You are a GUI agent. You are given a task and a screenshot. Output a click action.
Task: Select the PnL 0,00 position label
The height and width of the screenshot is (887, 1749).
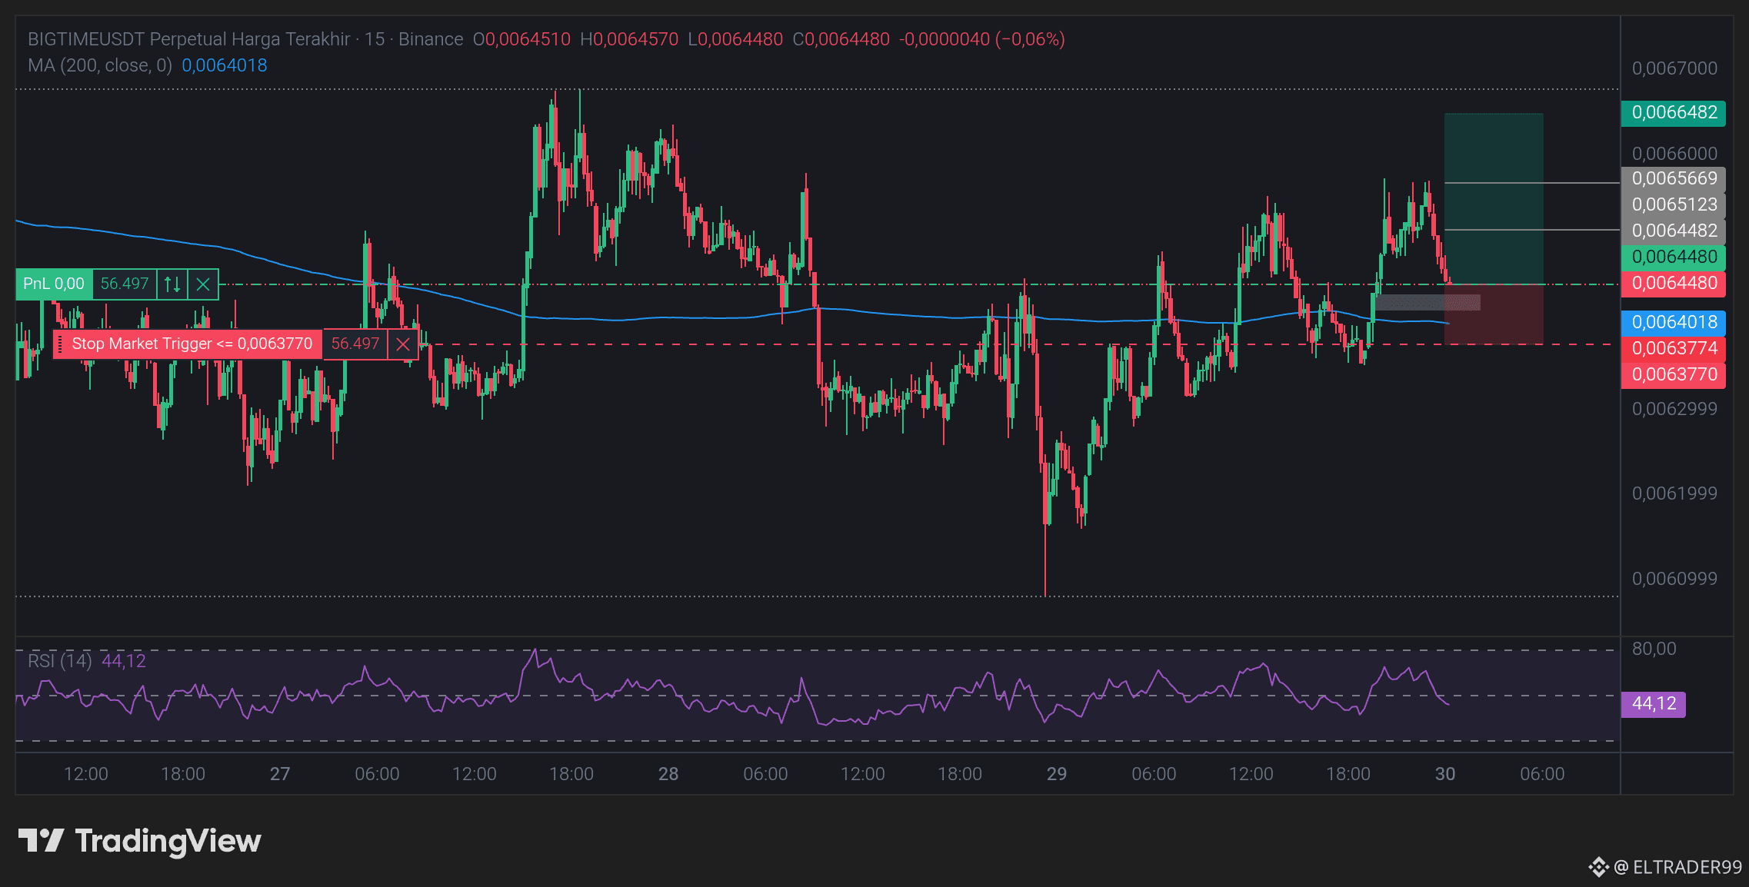point(54,284)
